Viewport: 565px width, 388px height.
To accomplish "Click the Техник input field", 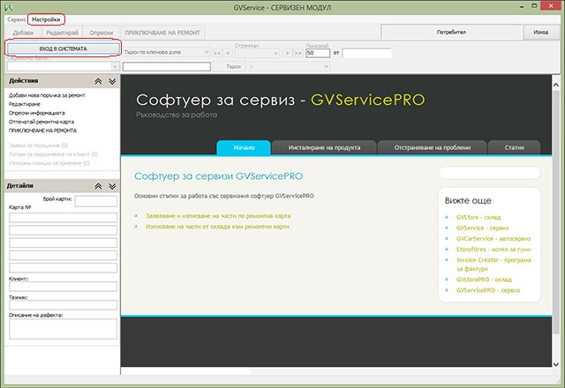I will click(x=63, y=305).
